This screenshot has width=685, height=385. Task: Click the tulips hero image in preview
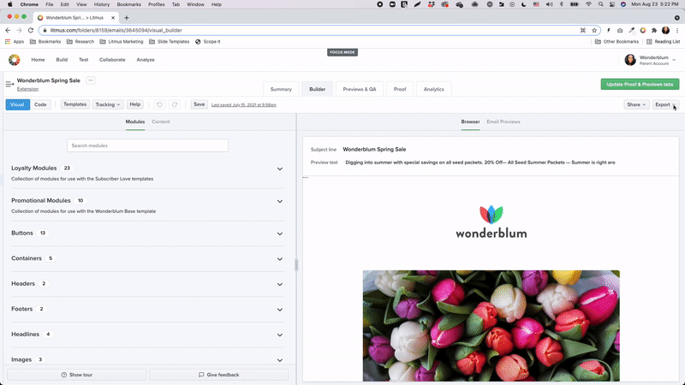tap(491, 326)
